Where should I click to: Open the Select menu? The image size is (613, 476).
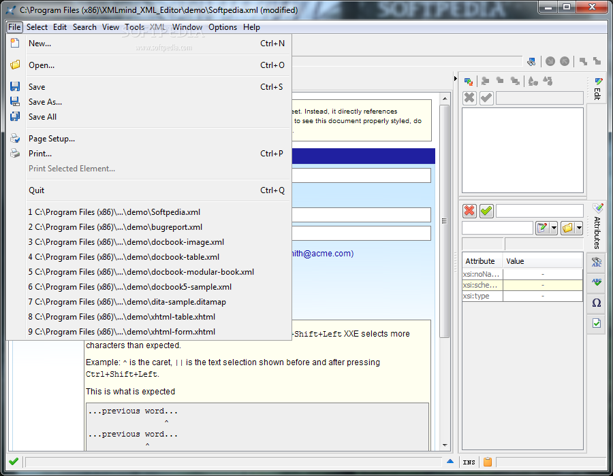[37, 27]
